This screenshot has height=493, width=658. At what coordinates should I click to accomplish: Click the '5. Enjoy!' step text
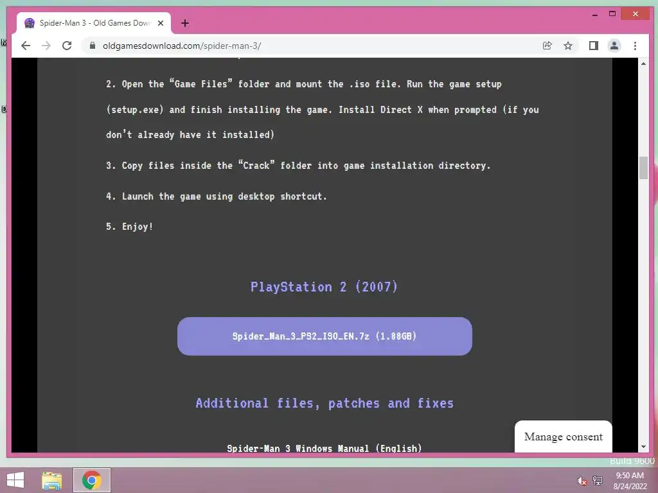[x=130, y=227]
